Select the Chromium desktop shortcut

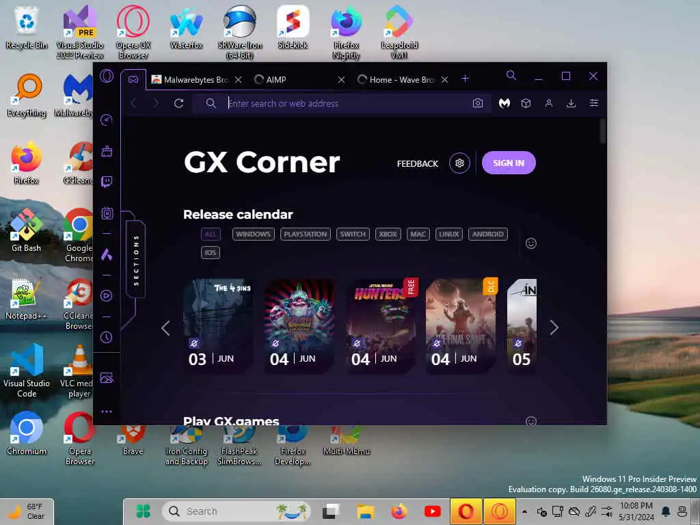27,433
